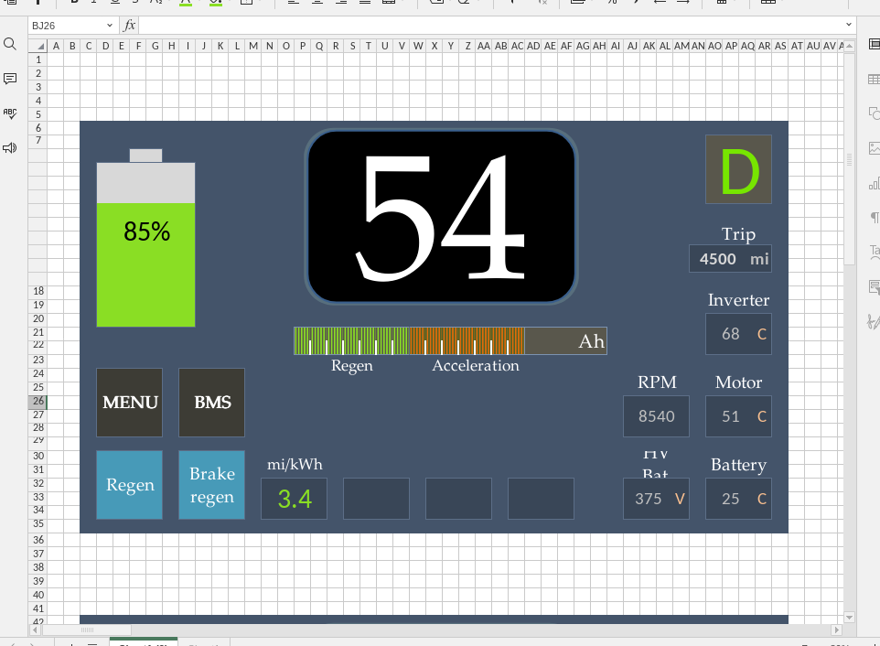Select column header A

click(x=56, y=46)
